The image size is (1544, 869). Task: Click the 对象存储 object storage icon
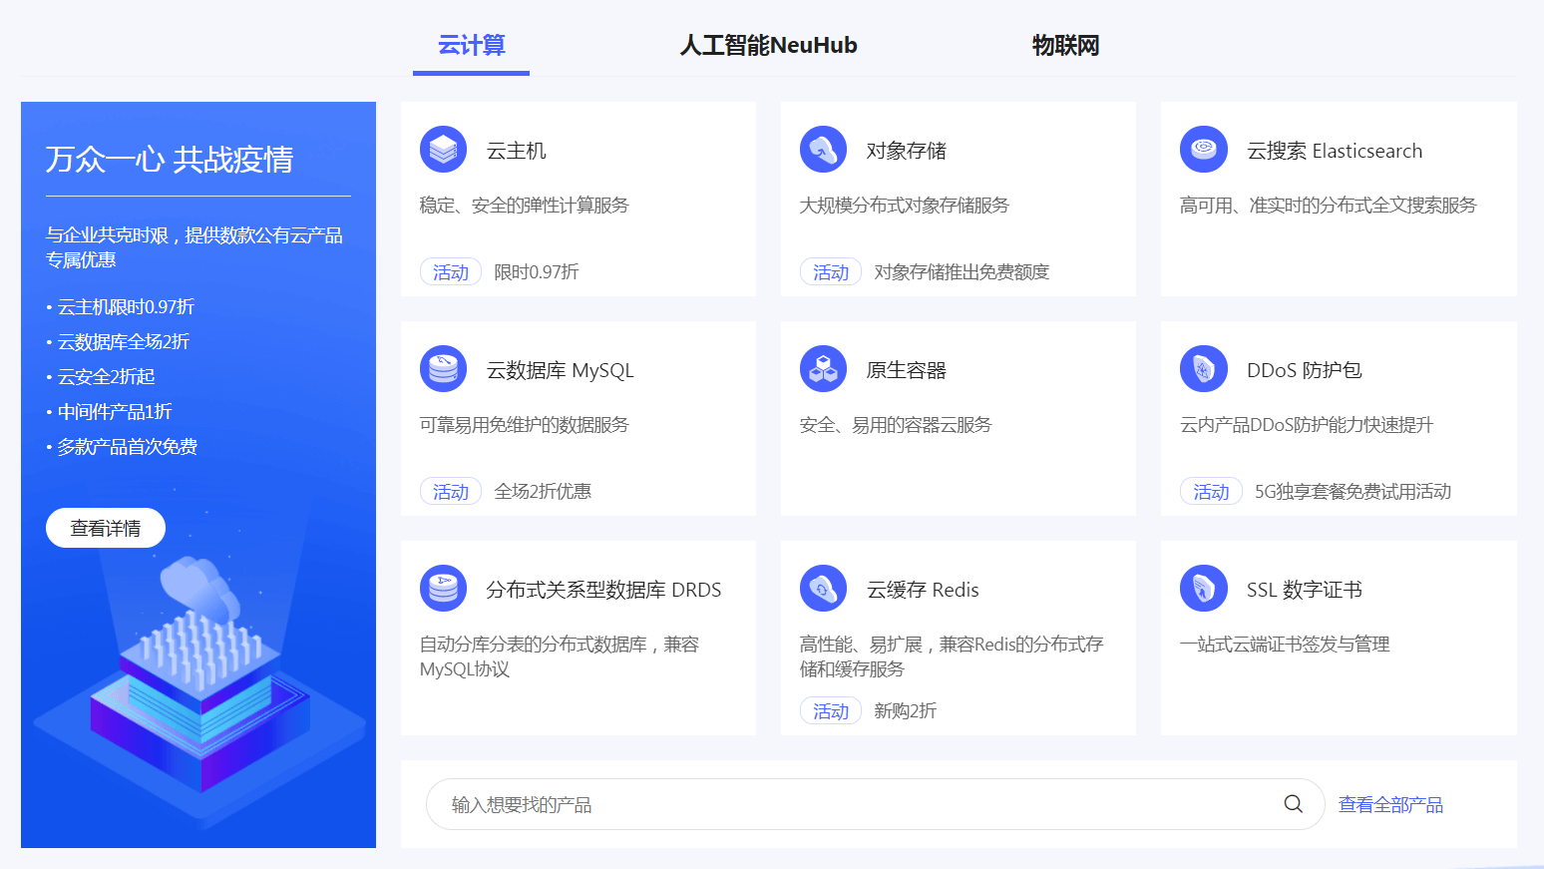(x=823, y=150)
